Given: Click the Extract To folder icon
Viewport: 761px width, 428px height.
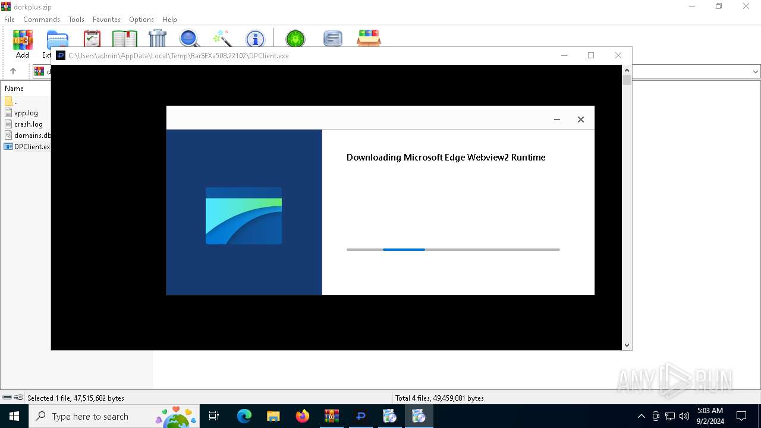Looking at the screenshot, I should coord(58,39).
